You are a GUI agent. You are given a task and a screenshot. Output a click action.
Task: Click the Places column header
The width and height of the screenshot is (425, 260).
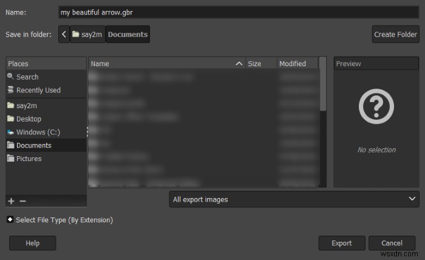46,64
